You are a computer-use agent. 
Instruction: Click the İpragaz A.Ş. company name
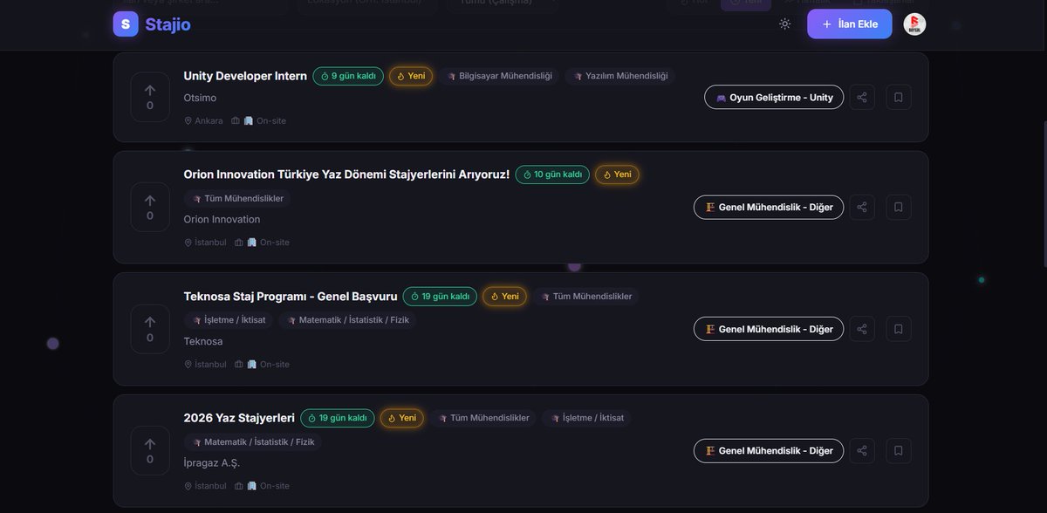(x=212, y=462)
